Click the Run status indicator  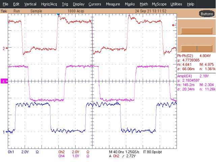pyautogui.click(x=17, y=11)
